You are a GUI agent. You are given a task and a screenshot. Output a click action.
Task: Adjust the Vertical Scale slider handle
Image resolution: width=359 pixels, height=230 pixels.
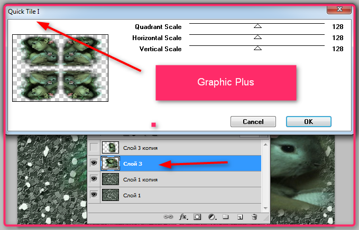tap(258, 47)
